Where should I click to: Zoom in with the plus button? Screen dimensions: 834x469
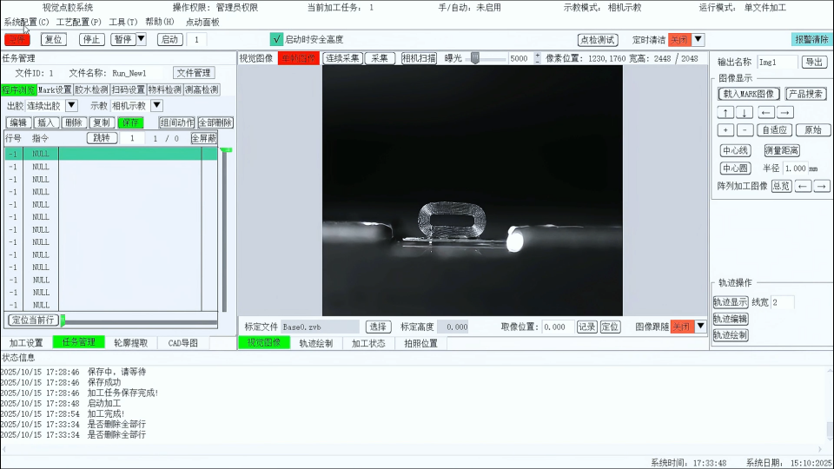[x=725, y=129]
